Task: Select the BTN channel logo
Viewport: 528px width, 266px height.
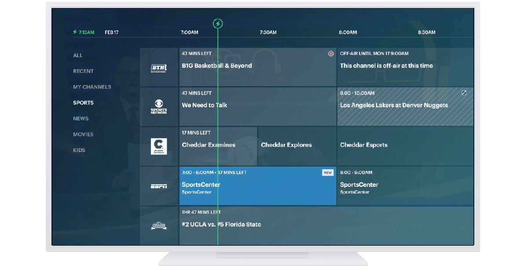Action: 159,67
